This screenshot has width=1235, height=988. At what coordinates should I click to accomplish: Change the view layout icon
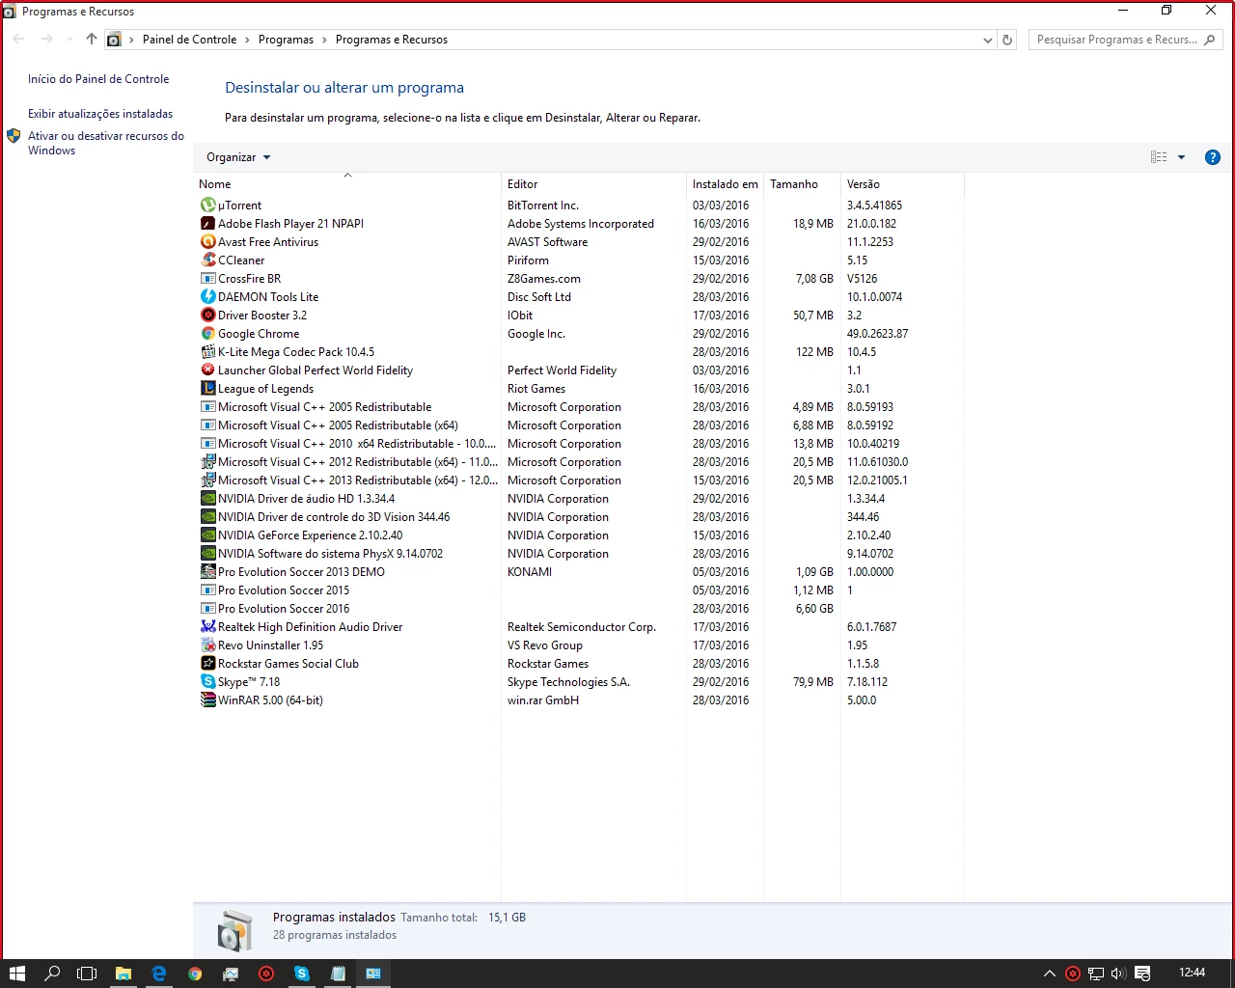point(1159,157)
